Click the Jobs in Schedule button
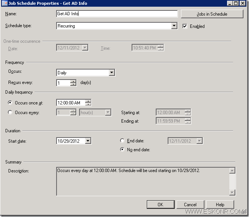 click(x=212, y=14)
